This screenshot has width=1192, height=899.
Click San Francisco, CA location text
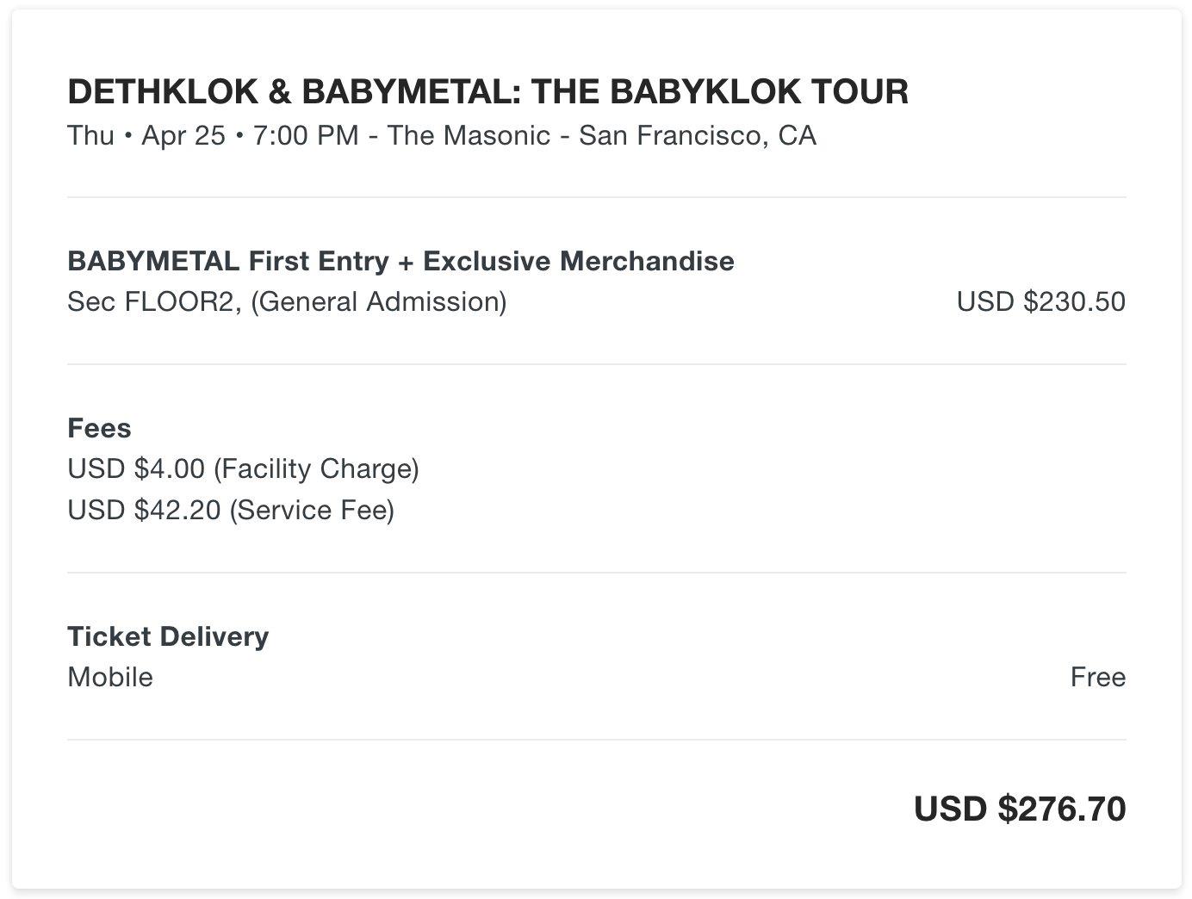coord(698,135)
